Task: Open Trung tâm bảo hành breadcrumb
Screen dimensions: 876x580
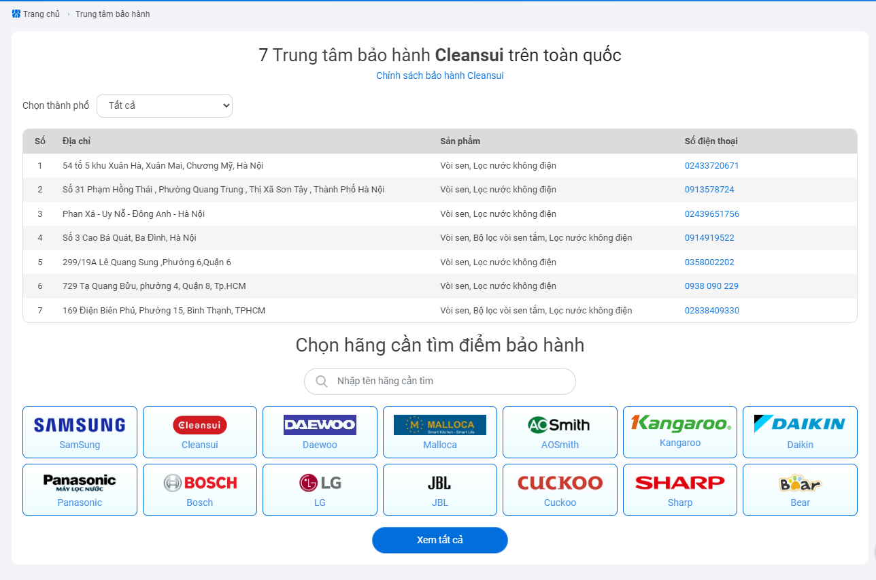Action: pos(113,14)
